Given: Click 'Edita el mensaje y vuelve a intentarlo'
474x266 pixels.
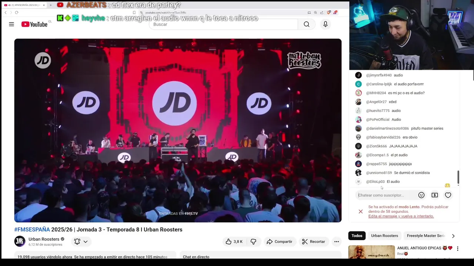Looking at the screenshot, I should click(401, 216).
